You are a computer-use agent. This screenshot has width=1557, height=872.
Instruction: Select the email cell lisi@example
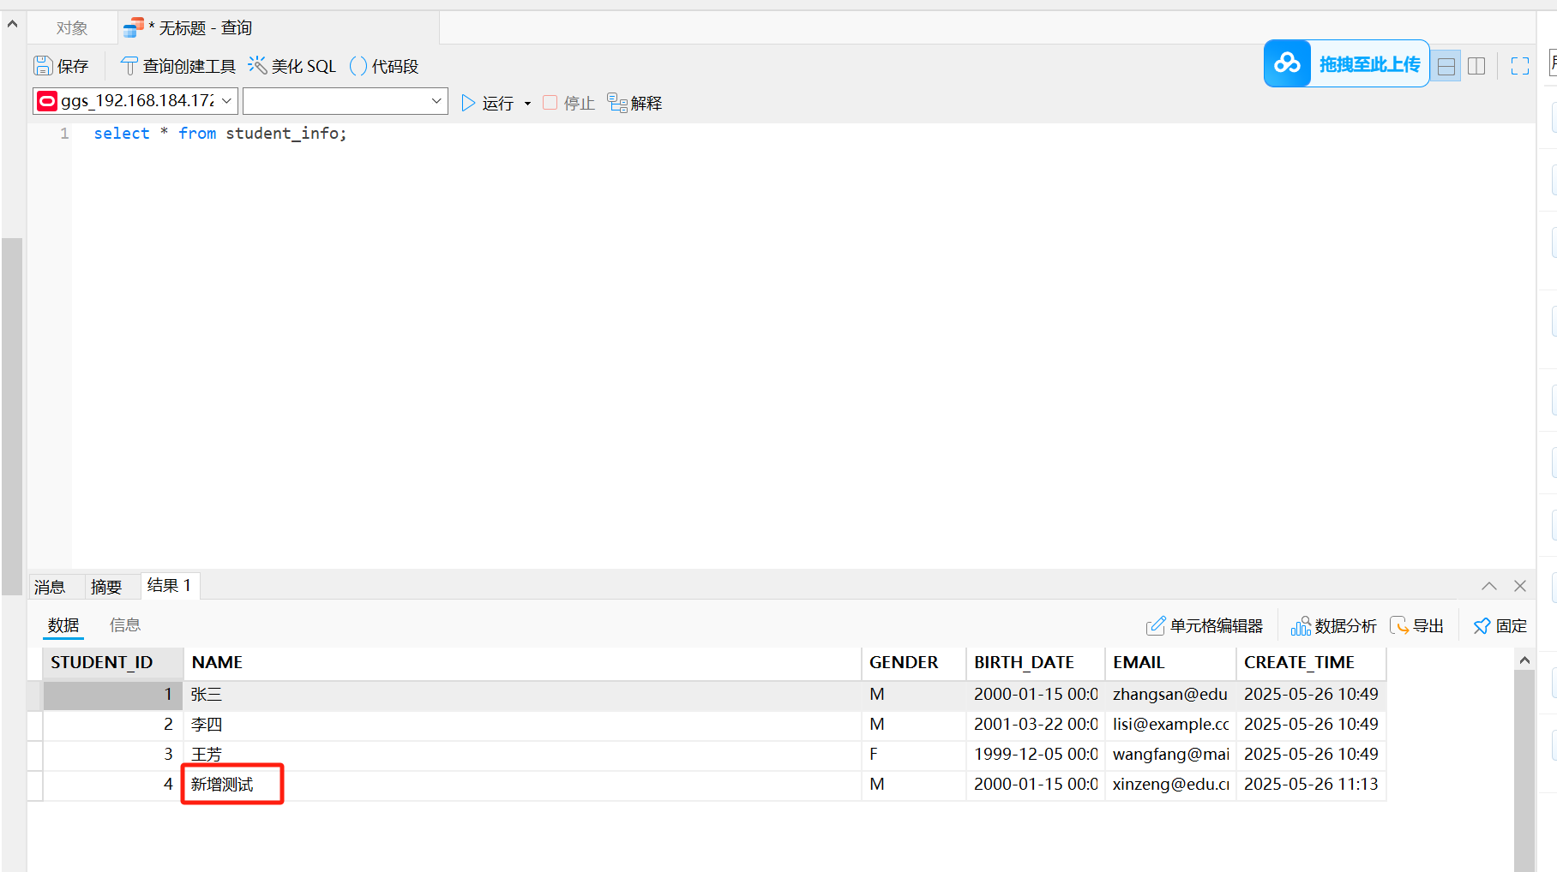coord(1170,725)
